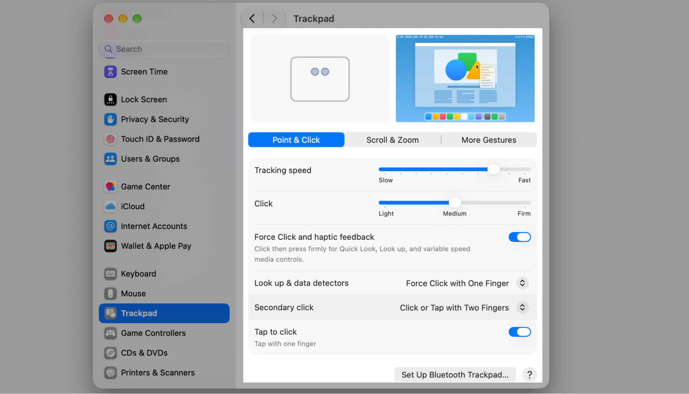Click the Printers & Scanners label

[158, 373]
